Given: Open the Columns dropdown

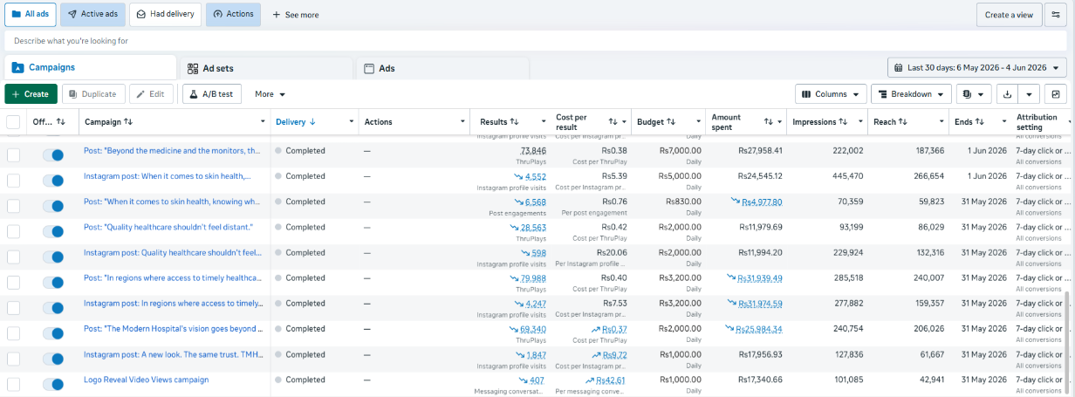Looking at the screenshot, I should [x=831, y=94].
